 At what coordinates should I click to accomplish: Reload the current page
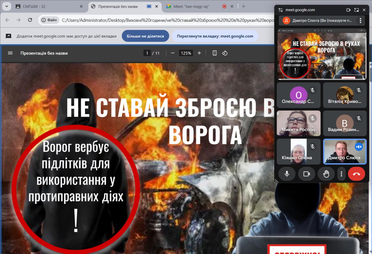pyautogui.click(x=30, y=20)
